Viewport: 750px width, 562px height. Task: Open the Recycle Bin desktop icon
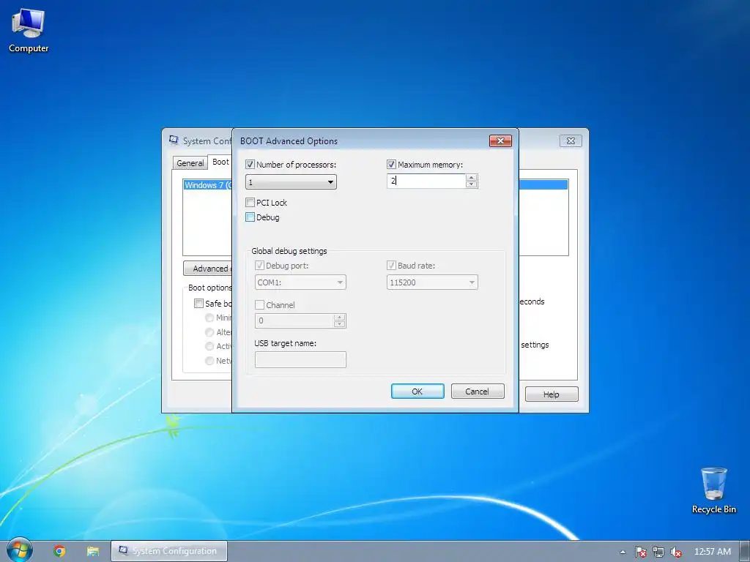713,490
